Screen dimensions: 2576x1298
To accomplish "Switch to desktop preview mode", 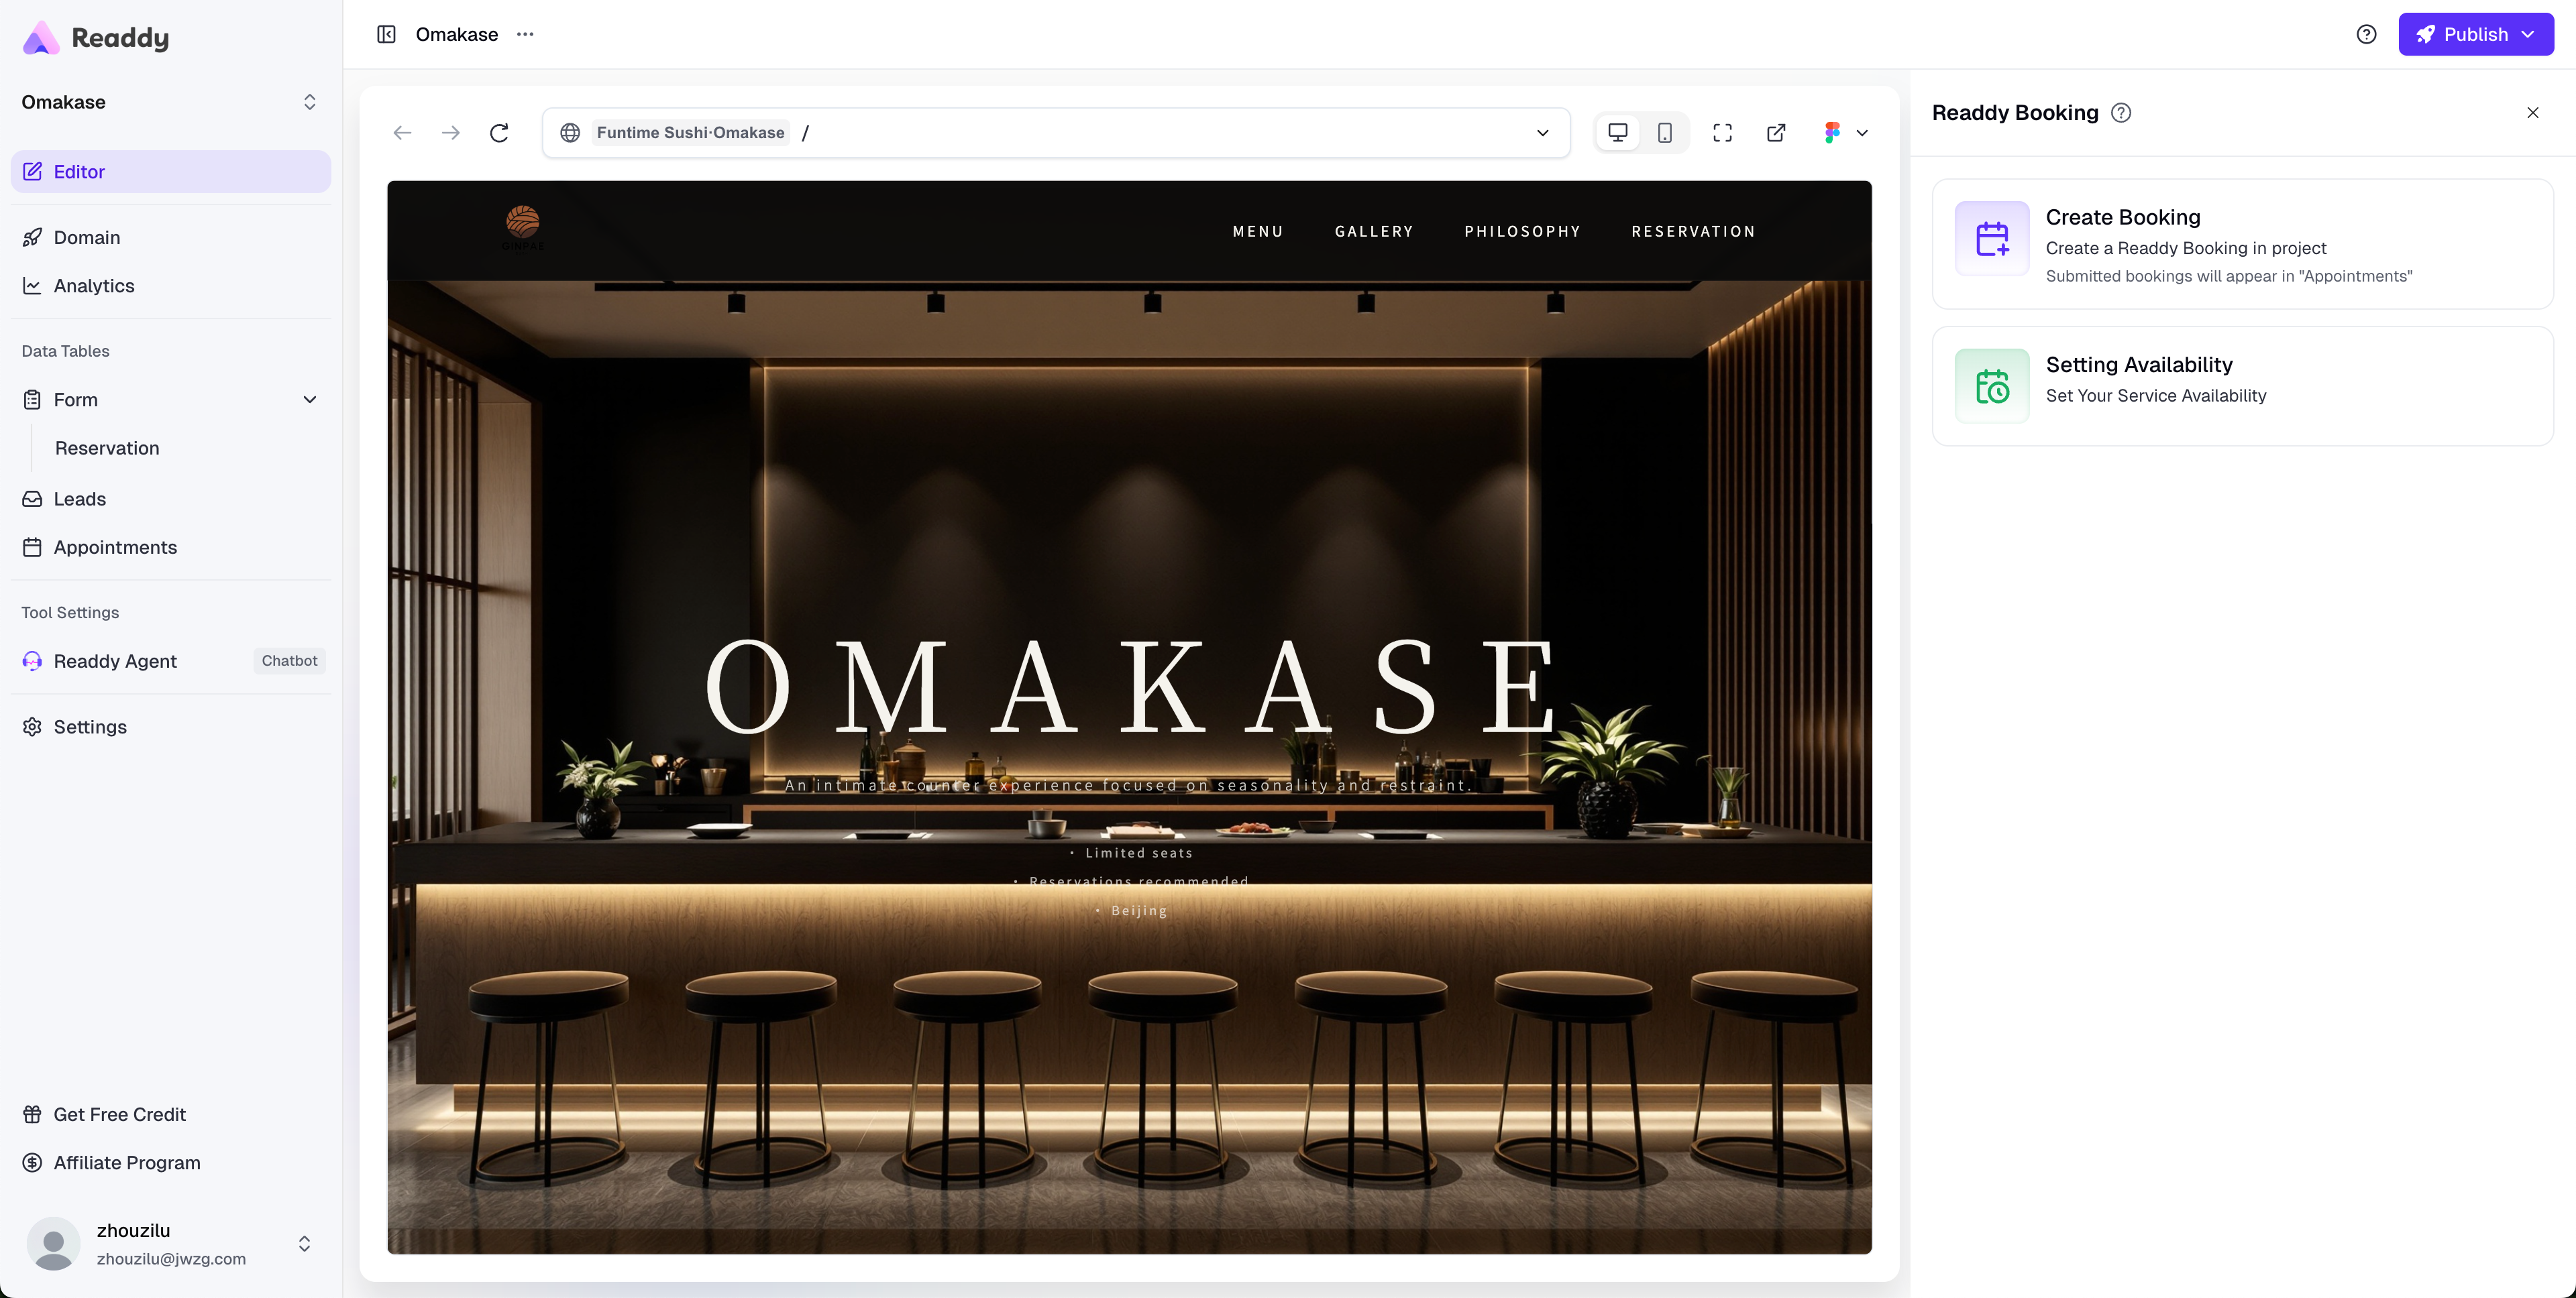I will 1617,132.
